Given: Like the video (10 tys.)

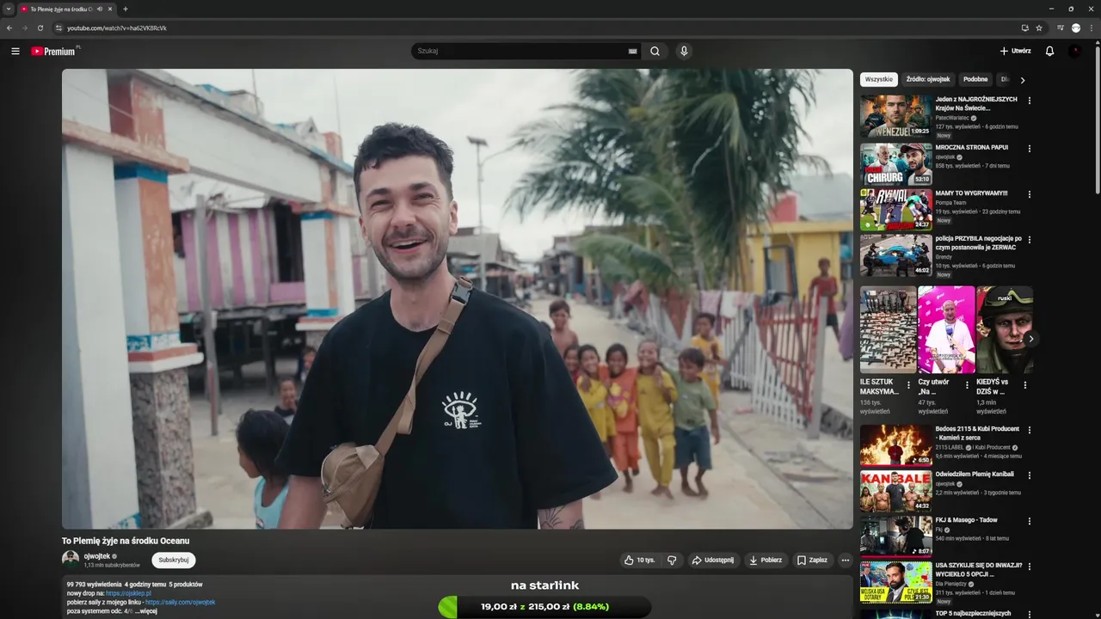Looking at the screenshot, I should pyautogui.click(x=639, y=560).
